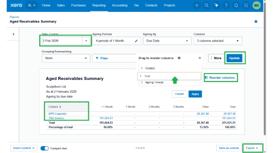Screen dimensions: 273x153
Task: Open the help question mark icon
Action: (226, 6)
